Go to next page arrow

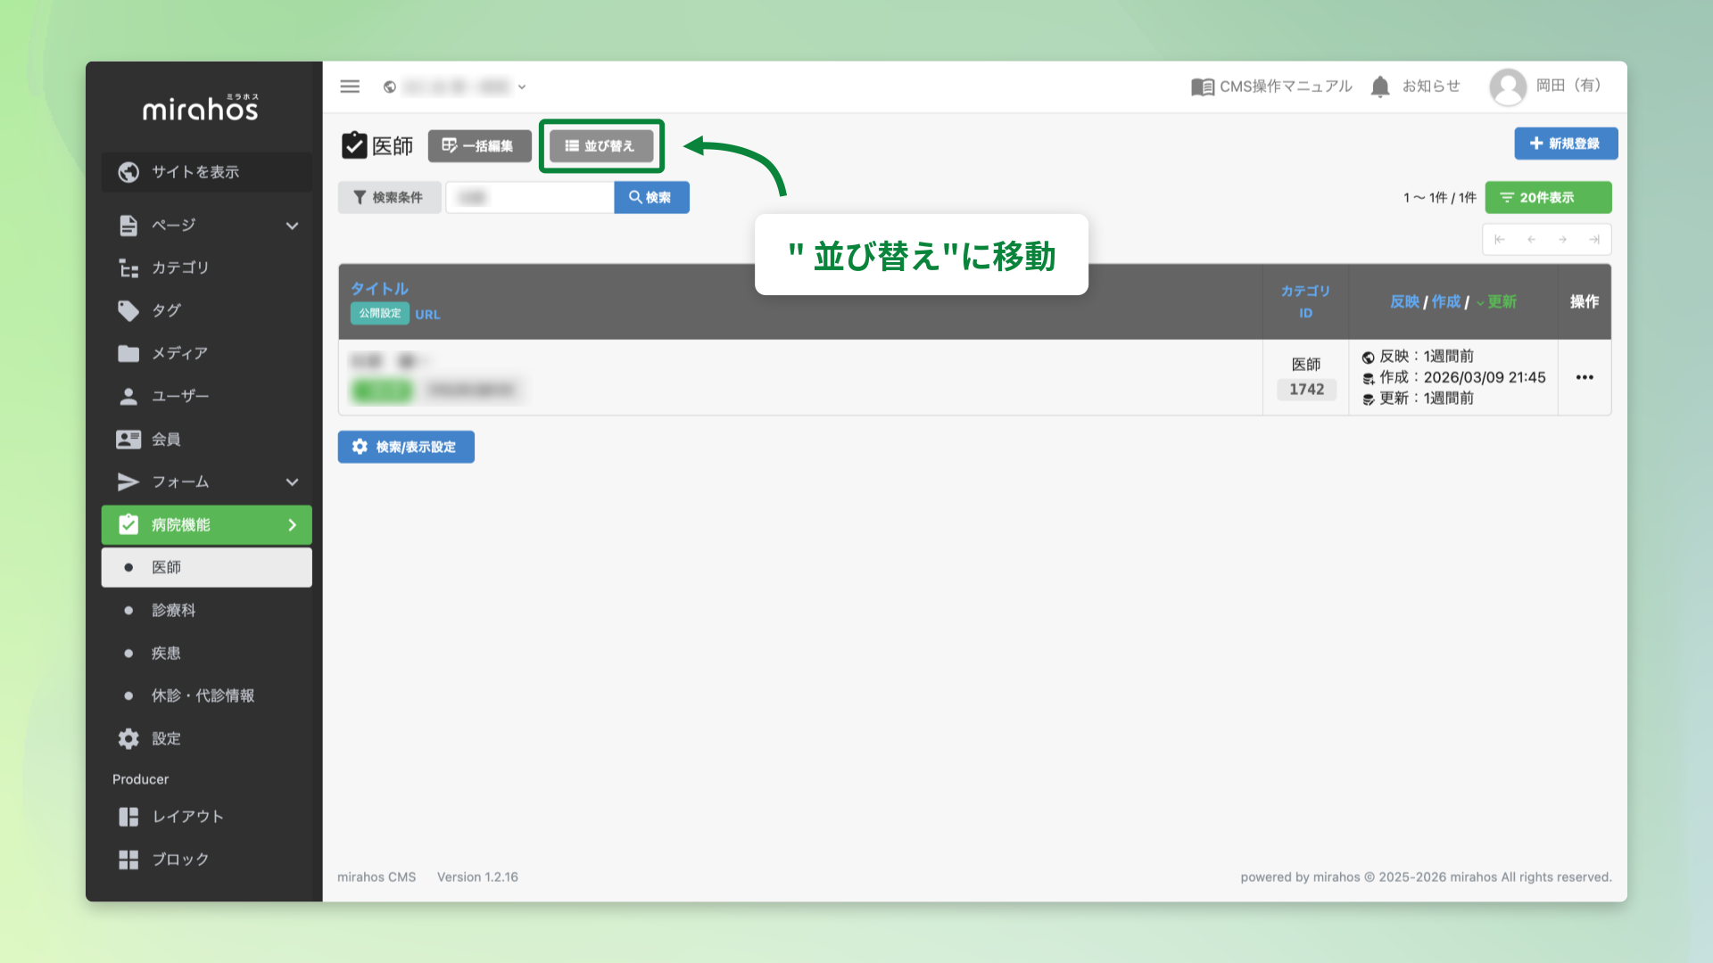click(x=1563, y=240)
